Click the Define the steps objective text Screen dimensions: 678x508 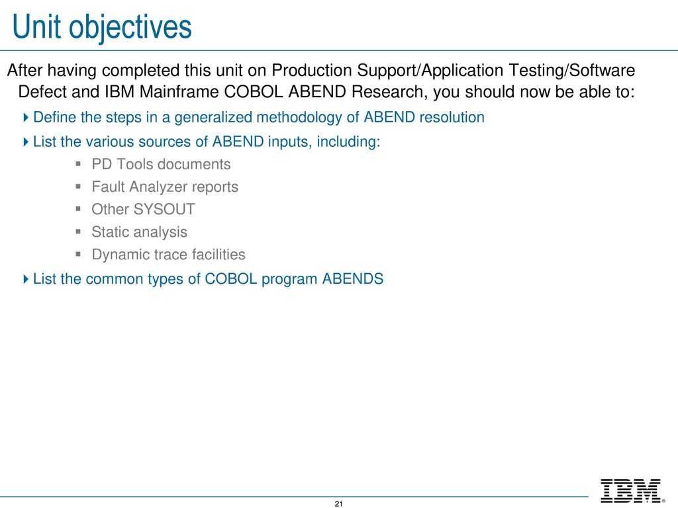coord(259,118)
